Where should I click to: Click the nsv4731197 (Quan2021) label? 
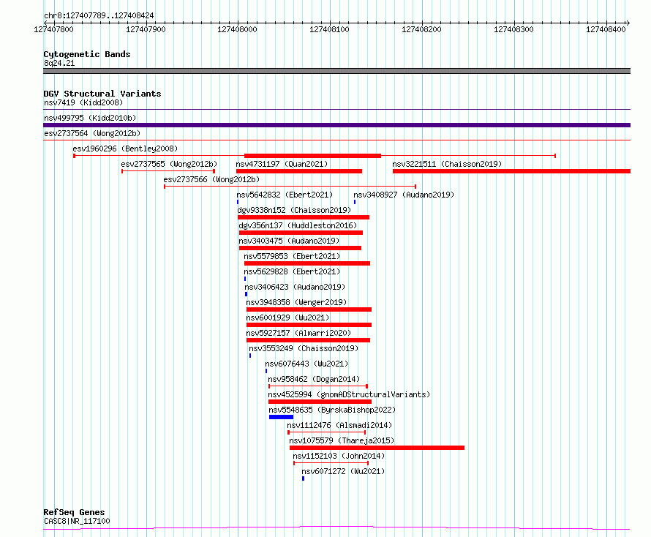tap(282, 164)
